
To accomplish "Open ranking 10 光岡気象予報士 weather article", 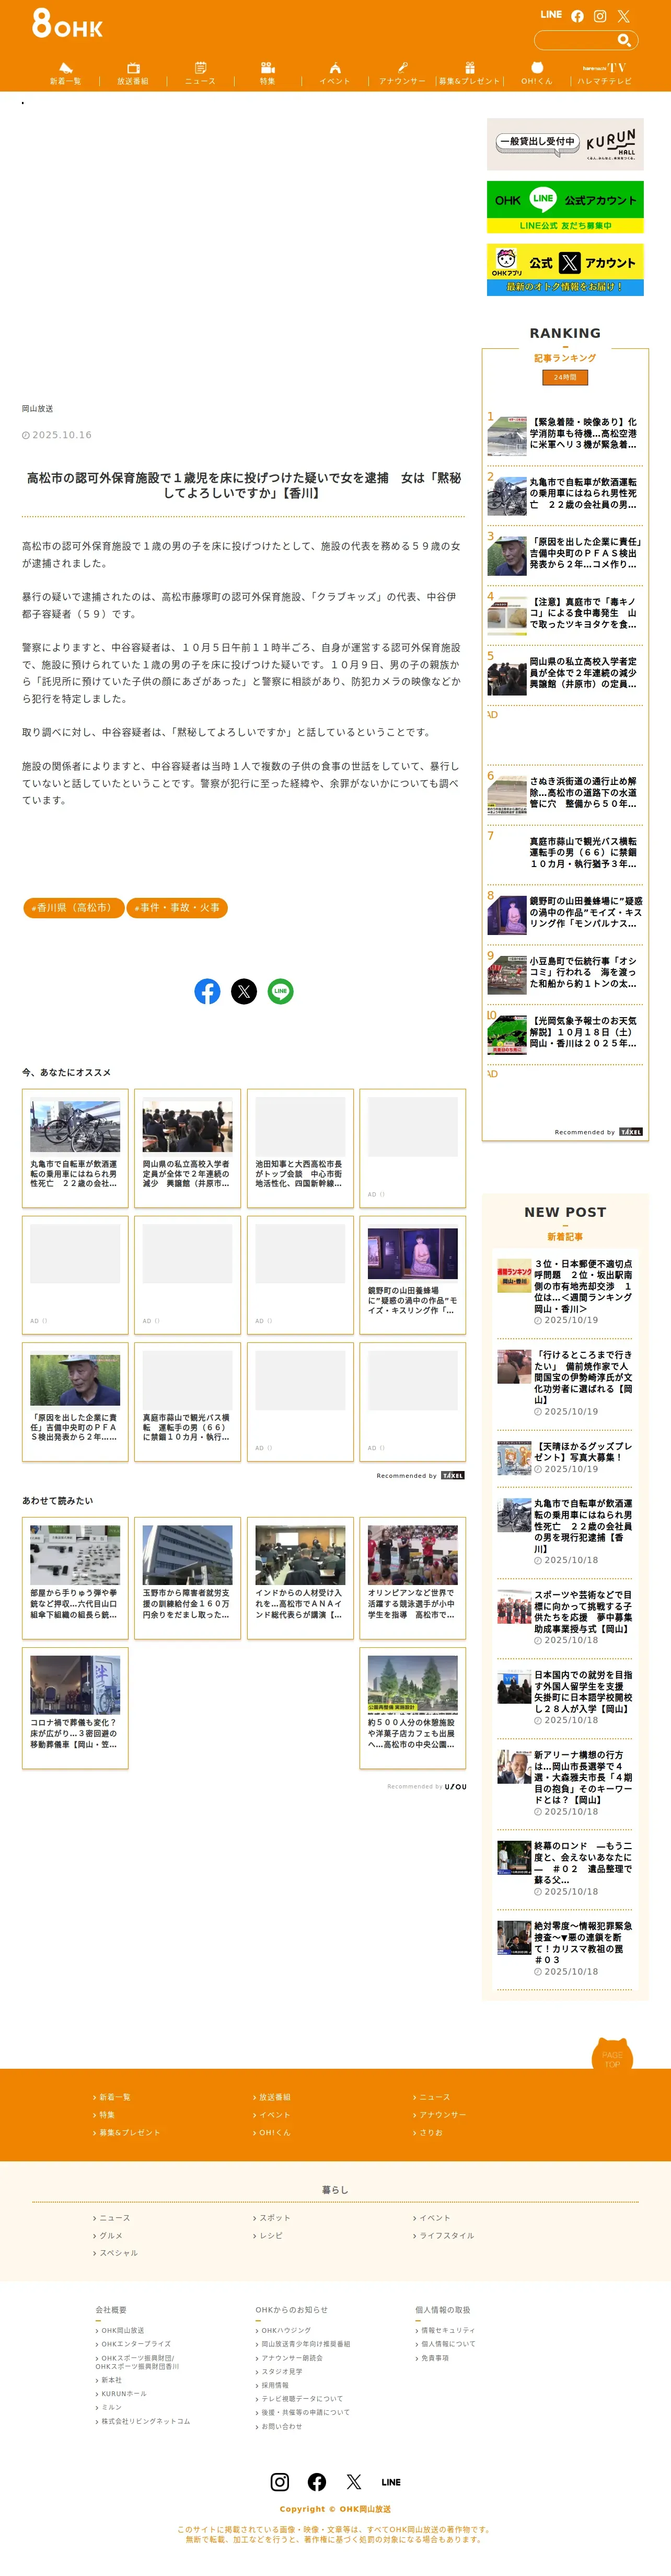I will [565, 1033].
